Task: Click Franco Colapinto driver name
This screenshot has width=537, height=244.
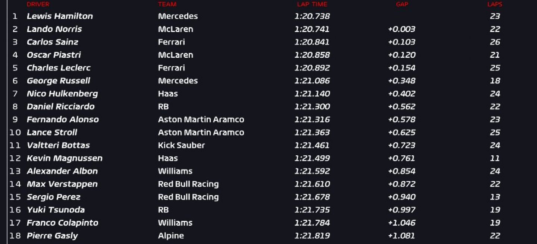Action: pos(62,223)
